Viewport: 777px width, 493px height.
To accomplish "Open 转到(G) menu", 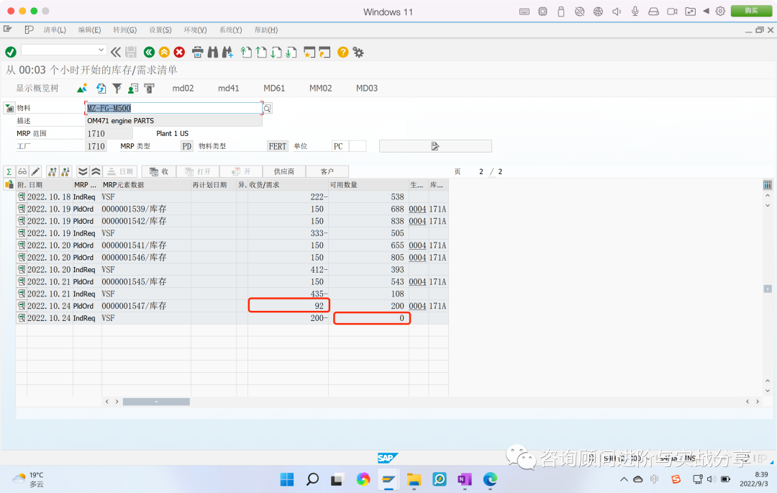I will pyautogui.click(x=125, y=30).
